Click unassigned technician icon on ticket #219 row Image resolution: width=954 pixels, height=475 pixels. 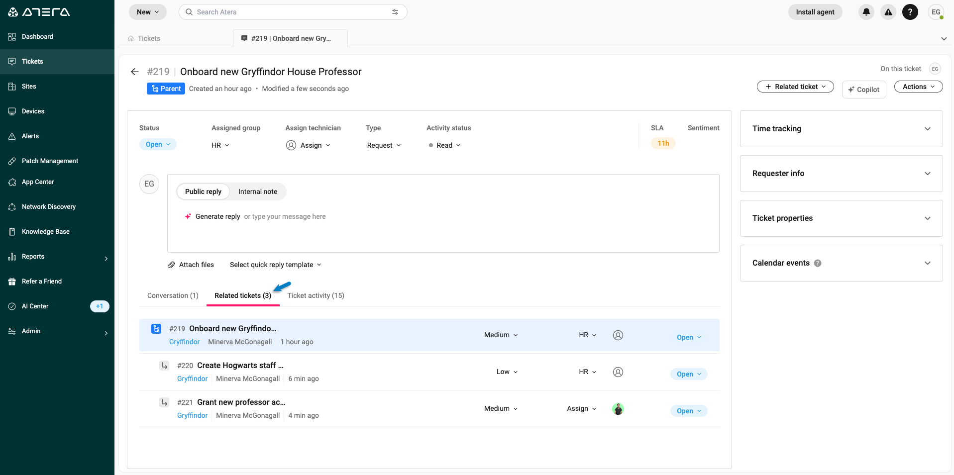click(x=618, y=335)
